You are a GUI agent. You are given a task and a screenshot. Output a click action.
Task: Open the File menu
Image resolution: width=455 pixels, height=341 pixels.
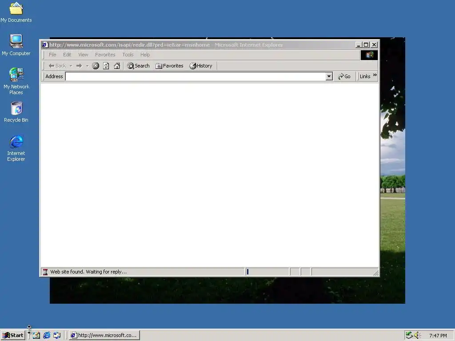(52, 55)
